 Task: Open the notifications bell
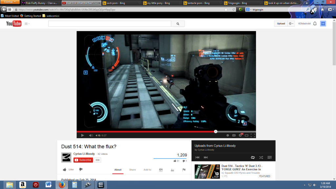point(315,24)
